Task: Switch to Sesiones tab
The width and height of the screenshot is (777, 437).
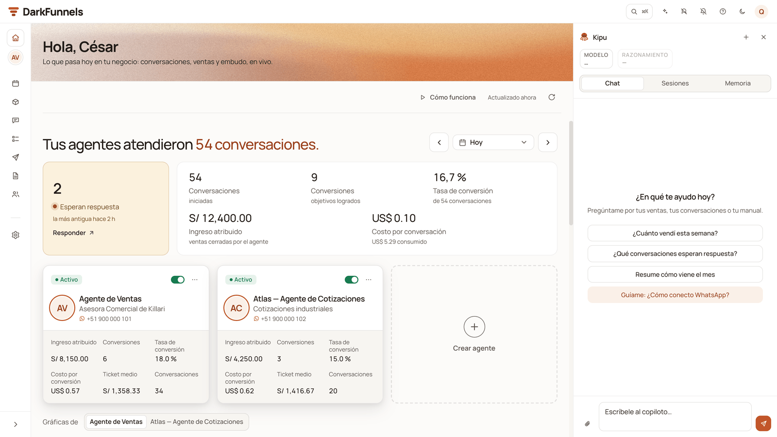Action: point(675,84)
